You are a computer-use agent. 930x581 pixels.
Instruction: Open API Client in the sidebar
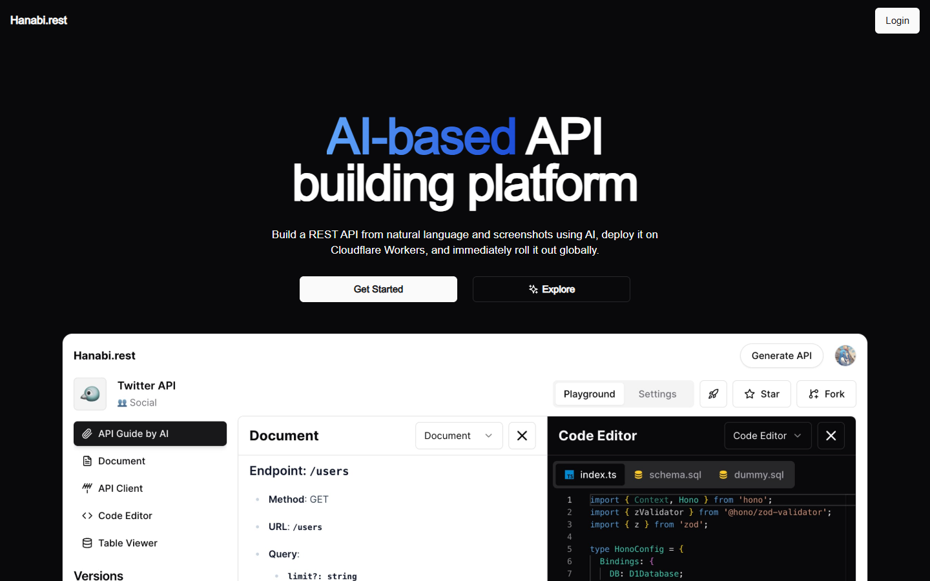(x=150, y=489)
